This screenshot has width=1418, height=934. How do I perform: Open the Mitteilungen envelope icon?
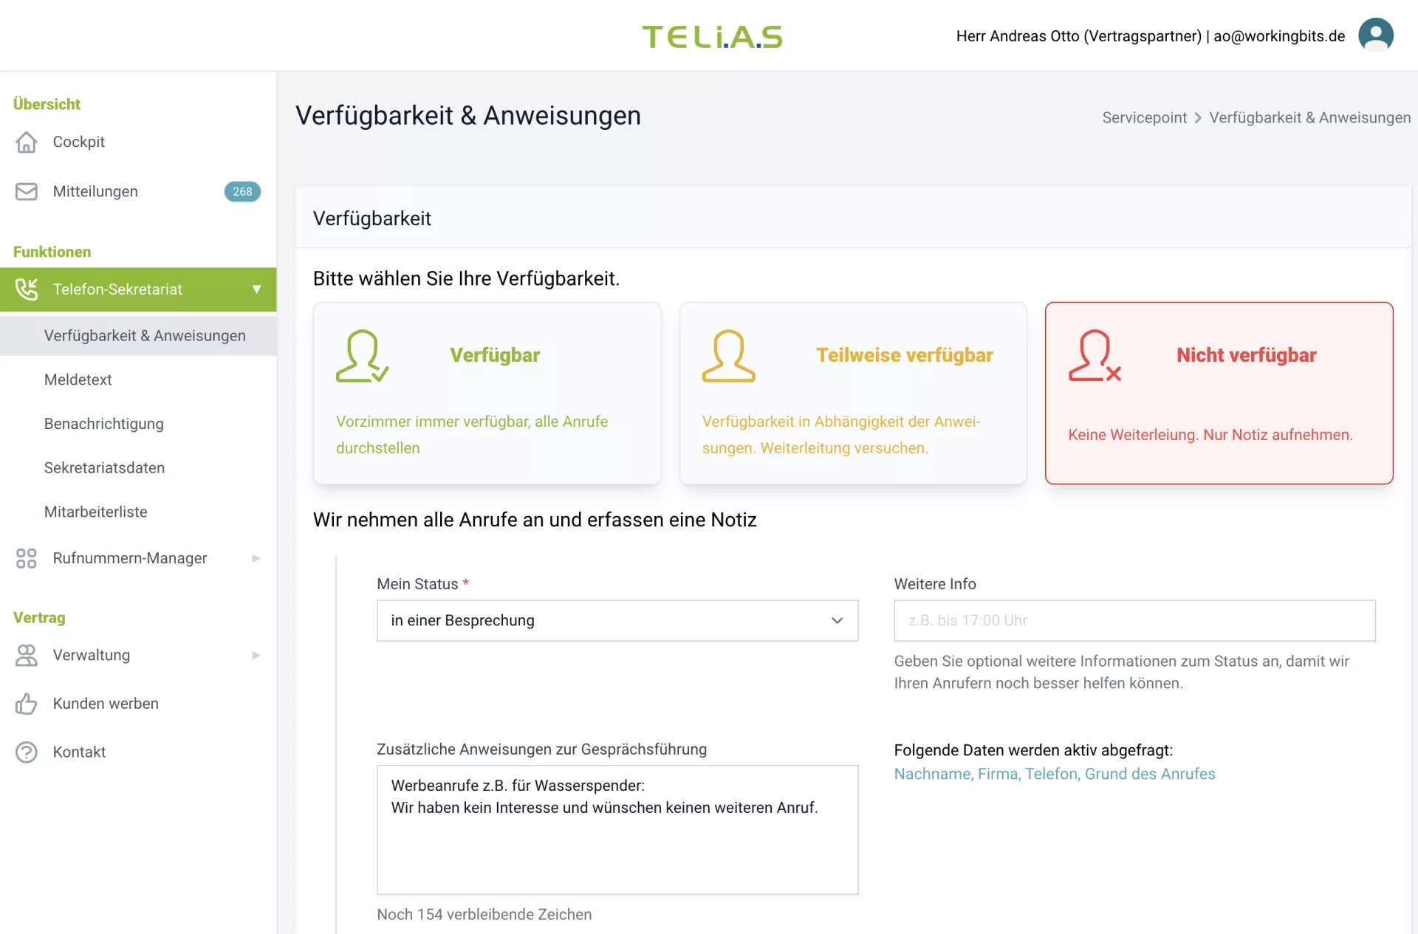27,191
